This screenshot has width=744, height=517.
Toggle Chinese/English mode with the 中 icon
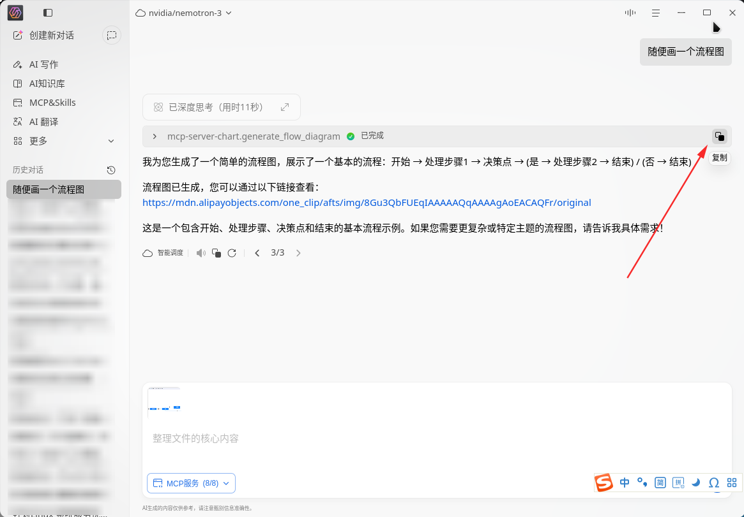click(x=625, y=483)
